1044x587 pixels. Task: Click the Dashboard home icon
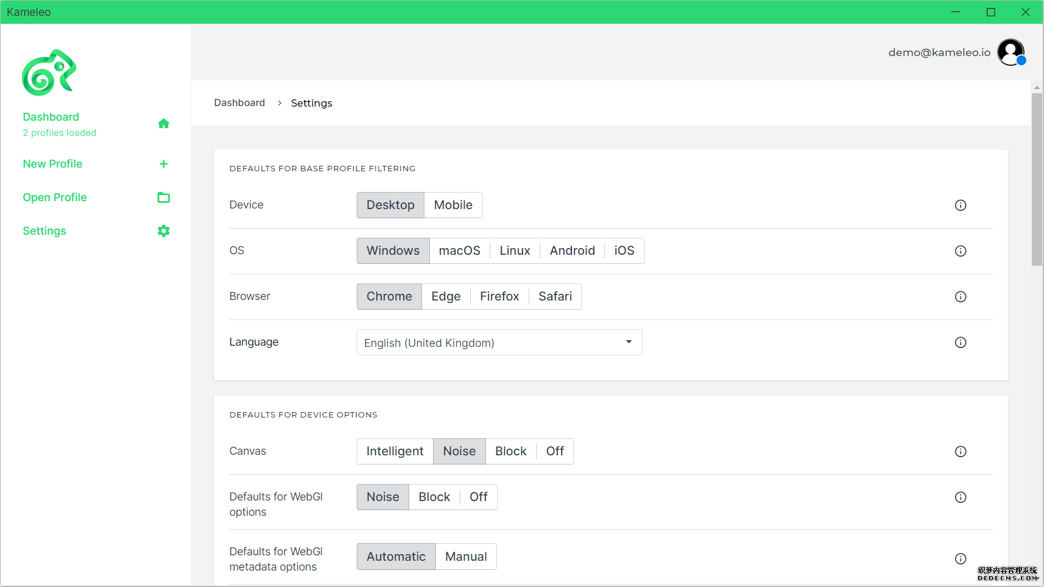pyautogui.click(x=163, y=124)
